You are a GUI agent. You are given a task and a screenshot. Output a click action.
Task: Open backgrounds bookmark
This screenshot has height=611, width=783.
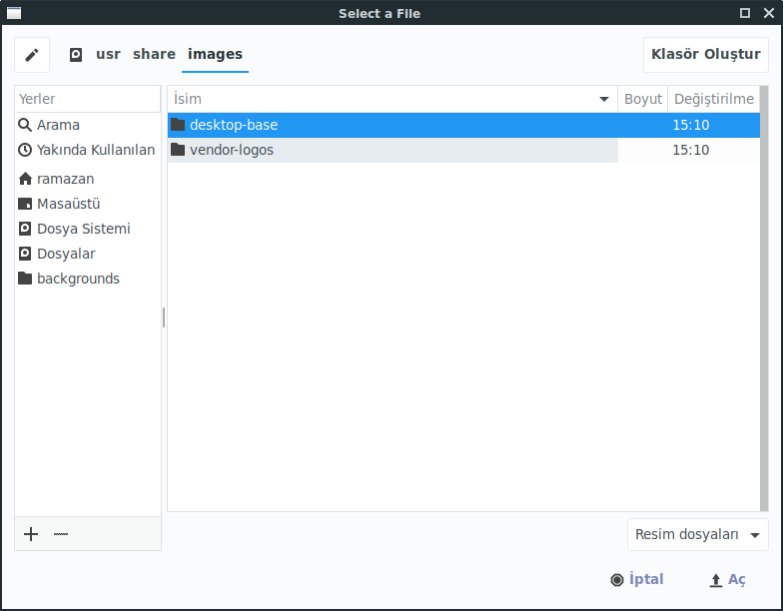88,279
